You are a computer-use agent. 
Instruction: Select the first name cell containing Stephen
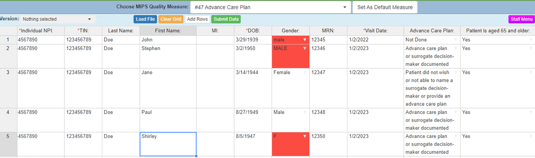(168, 56)
